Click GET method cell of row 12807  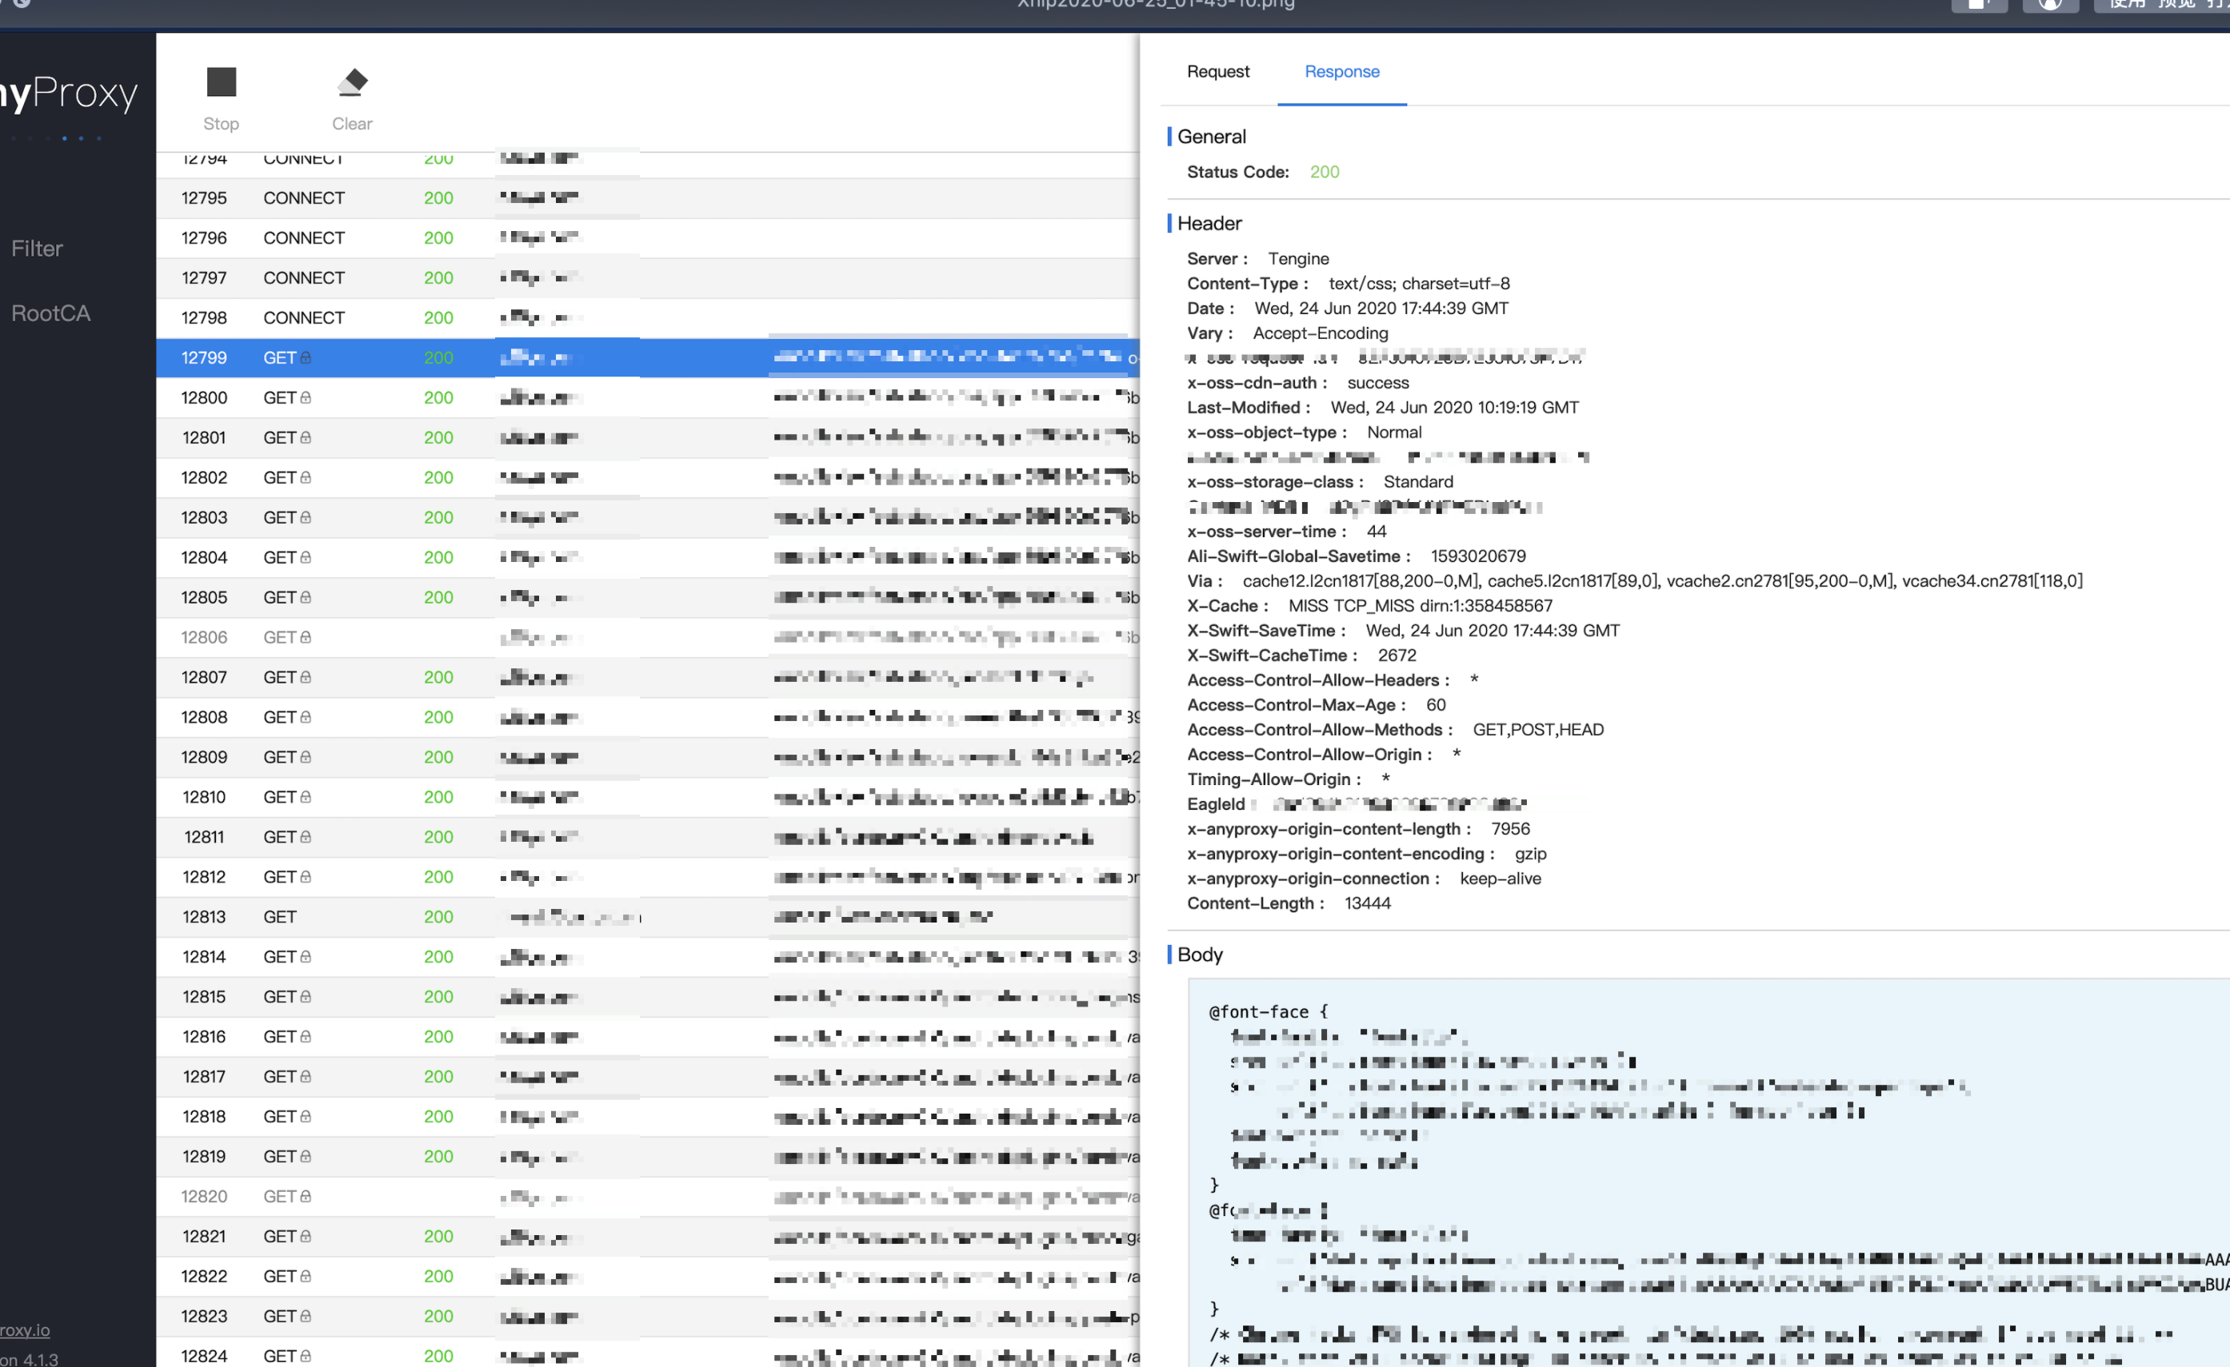(286, 677)
